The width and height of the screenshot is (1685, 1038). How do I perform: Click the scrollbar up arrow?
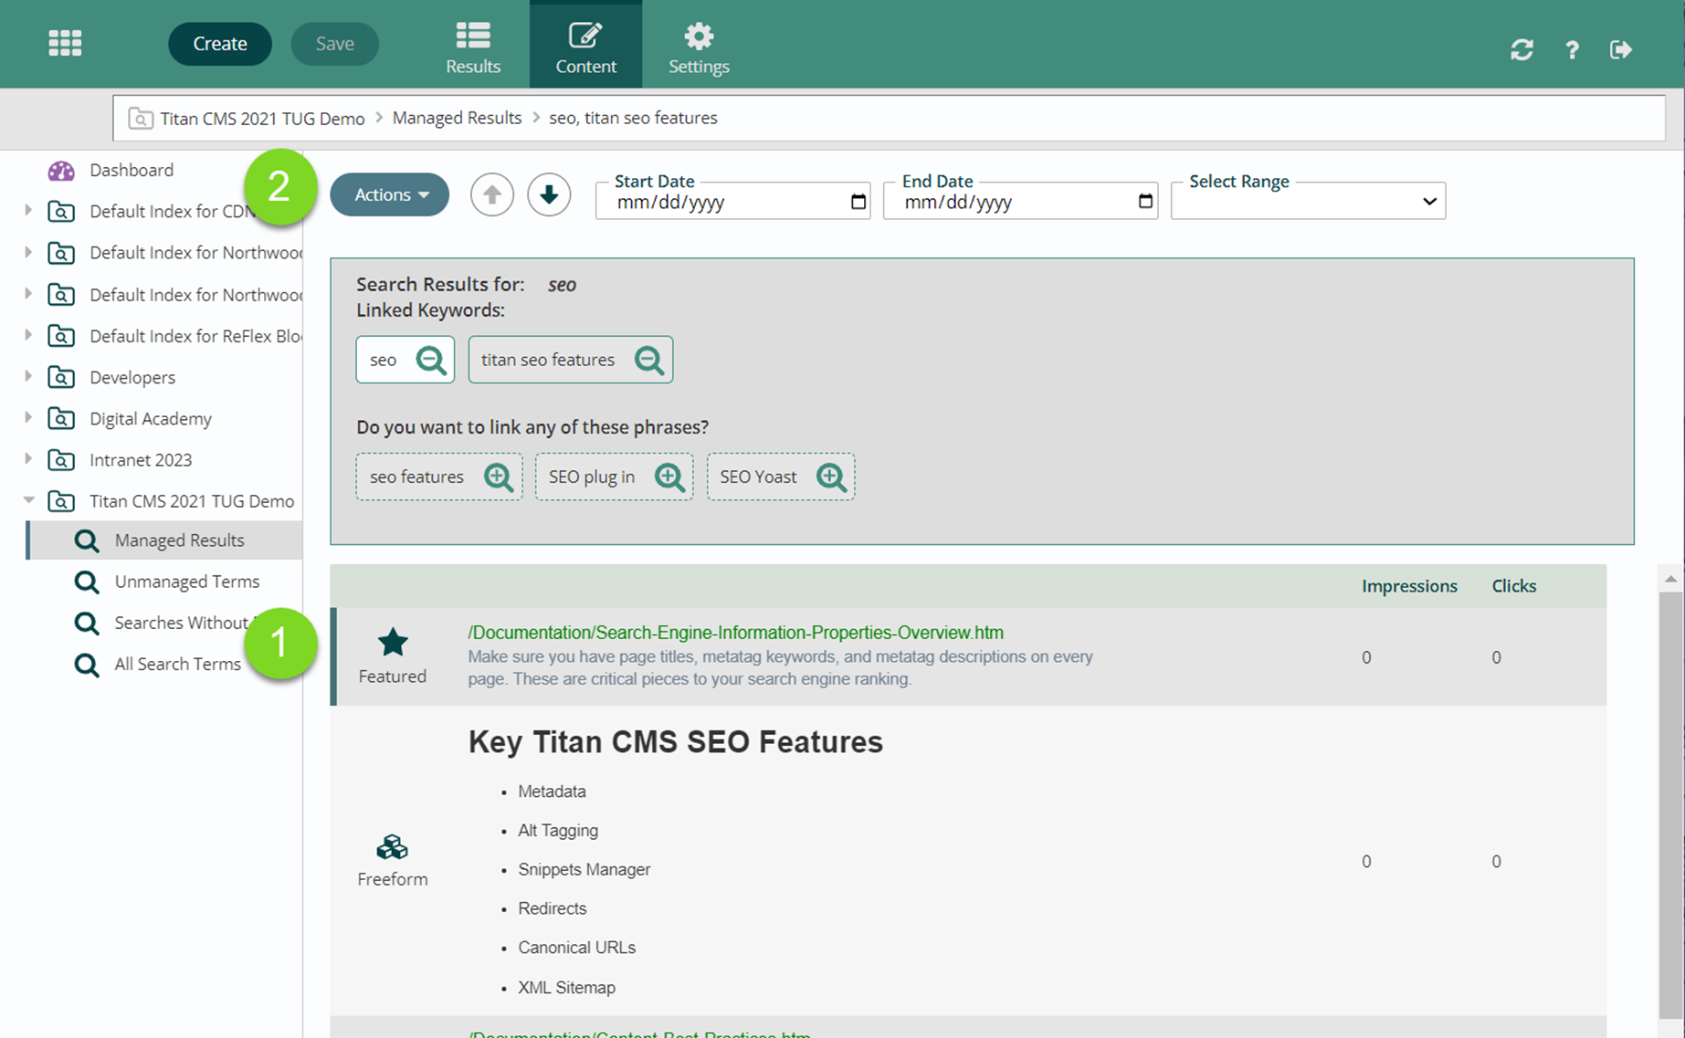click(1670, 578)
